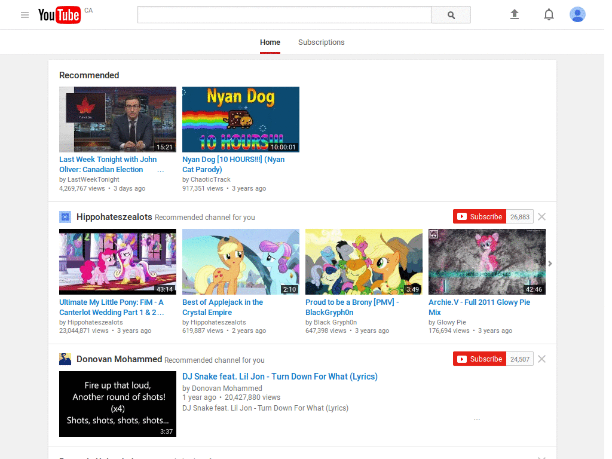The width and height of the screenshot is (612, 459).
Task: Click the Recommended section heading
Action: 89,75
